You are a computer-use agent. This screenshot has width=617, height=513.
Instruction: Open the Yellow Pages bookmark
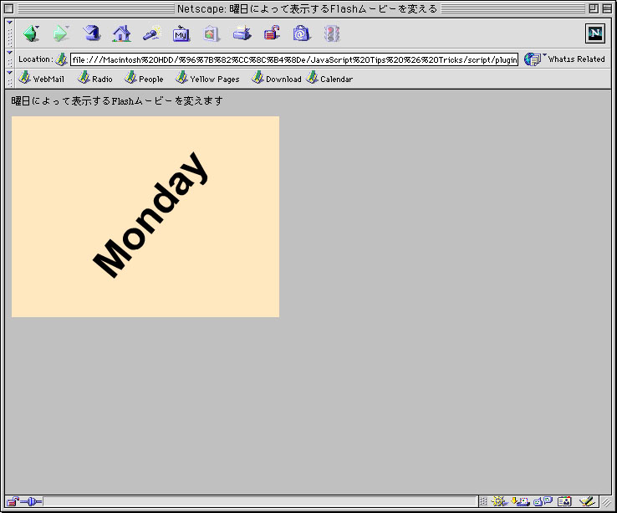click(207, 78)
